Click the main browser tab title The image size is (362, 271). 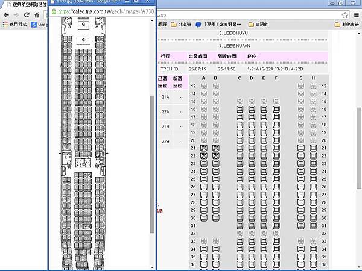point(29,4)
